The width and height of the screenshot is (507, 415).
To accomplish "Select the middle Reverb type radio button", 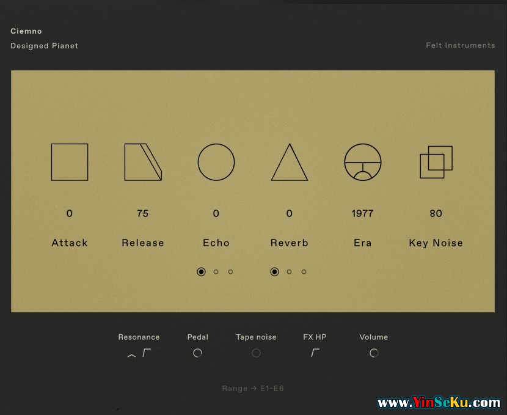I will [x=290, y=272].
